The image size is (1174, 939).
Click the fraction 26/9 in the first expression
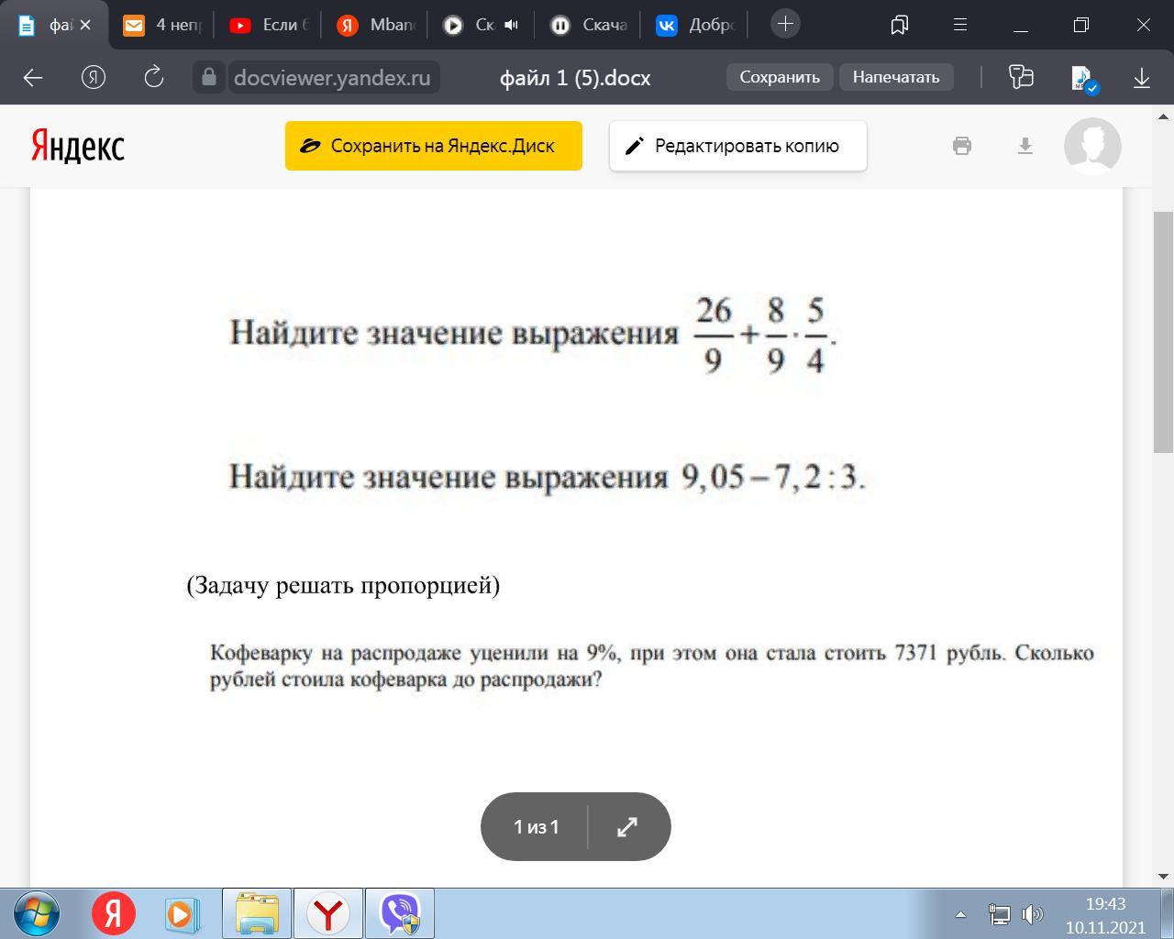714,335
